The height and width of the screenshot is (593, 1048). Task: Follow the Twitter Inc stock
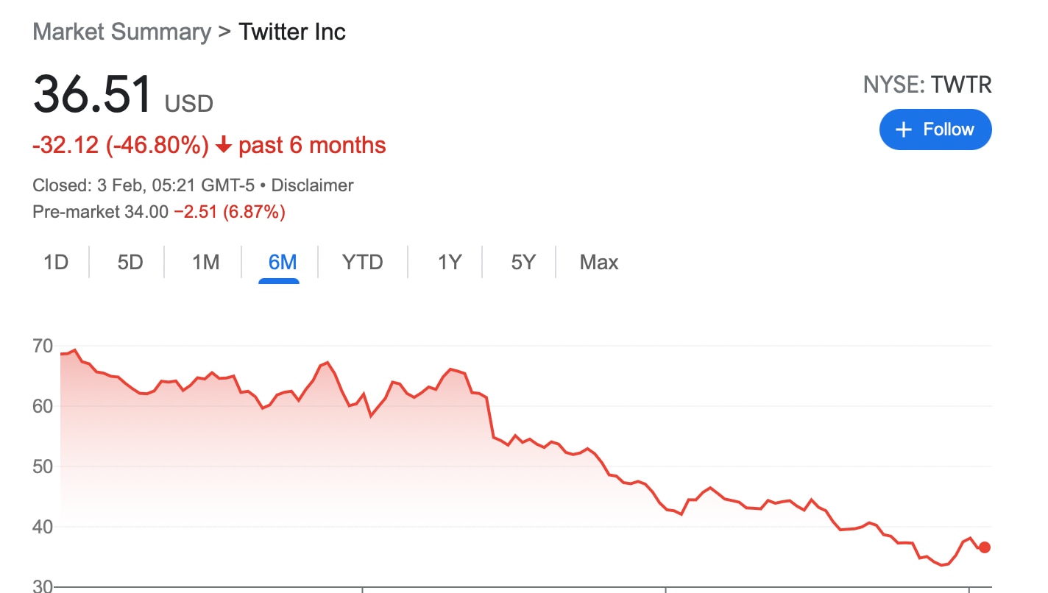935,129
